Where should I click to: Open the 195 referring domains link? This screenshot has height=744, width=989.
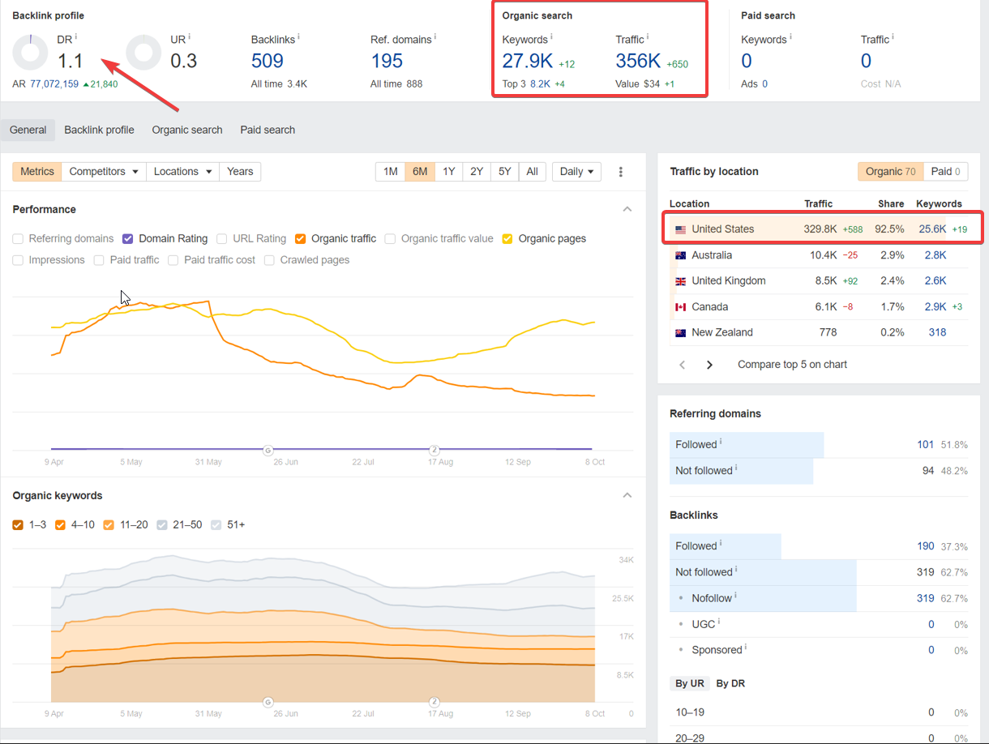387,61
